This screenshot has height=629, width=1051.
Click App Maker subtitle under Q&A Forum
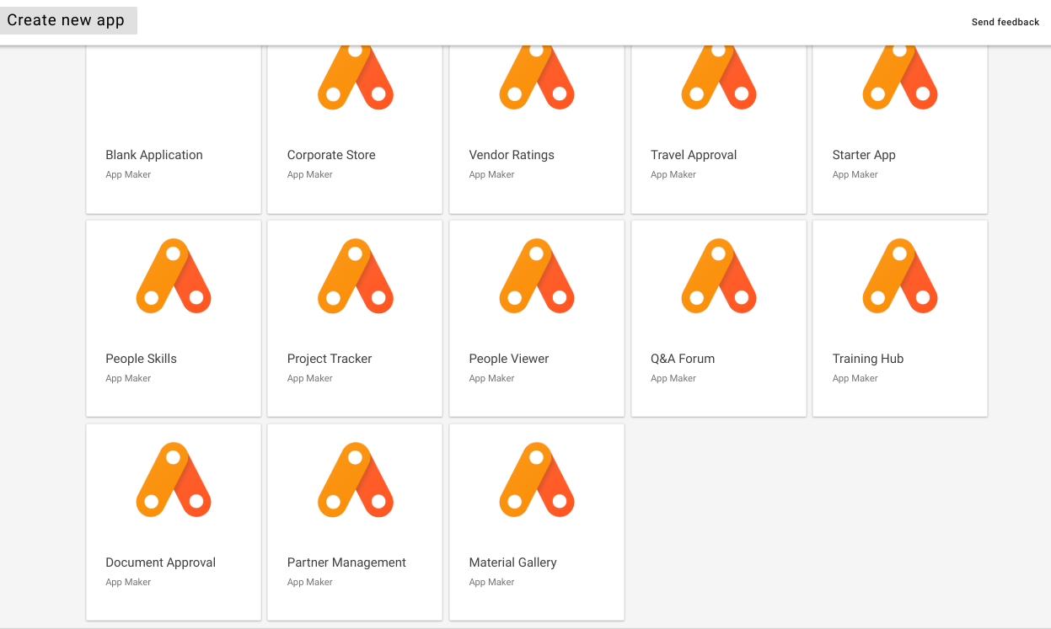673,379
